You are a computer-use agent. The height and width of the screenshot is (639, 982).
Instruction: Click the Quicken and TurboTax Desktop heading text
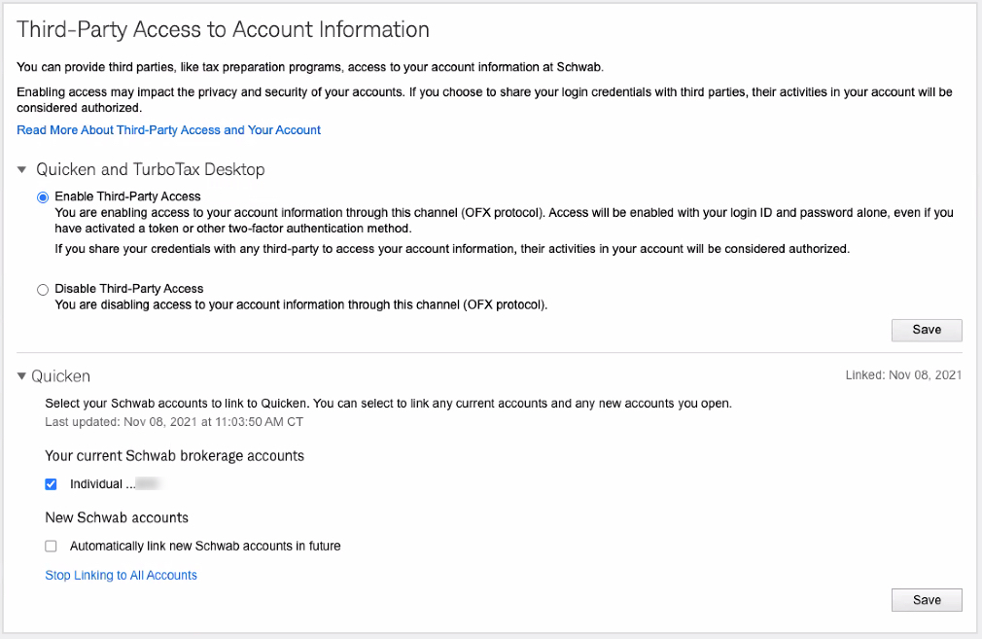pyautogui.click(x=151, y=170)
